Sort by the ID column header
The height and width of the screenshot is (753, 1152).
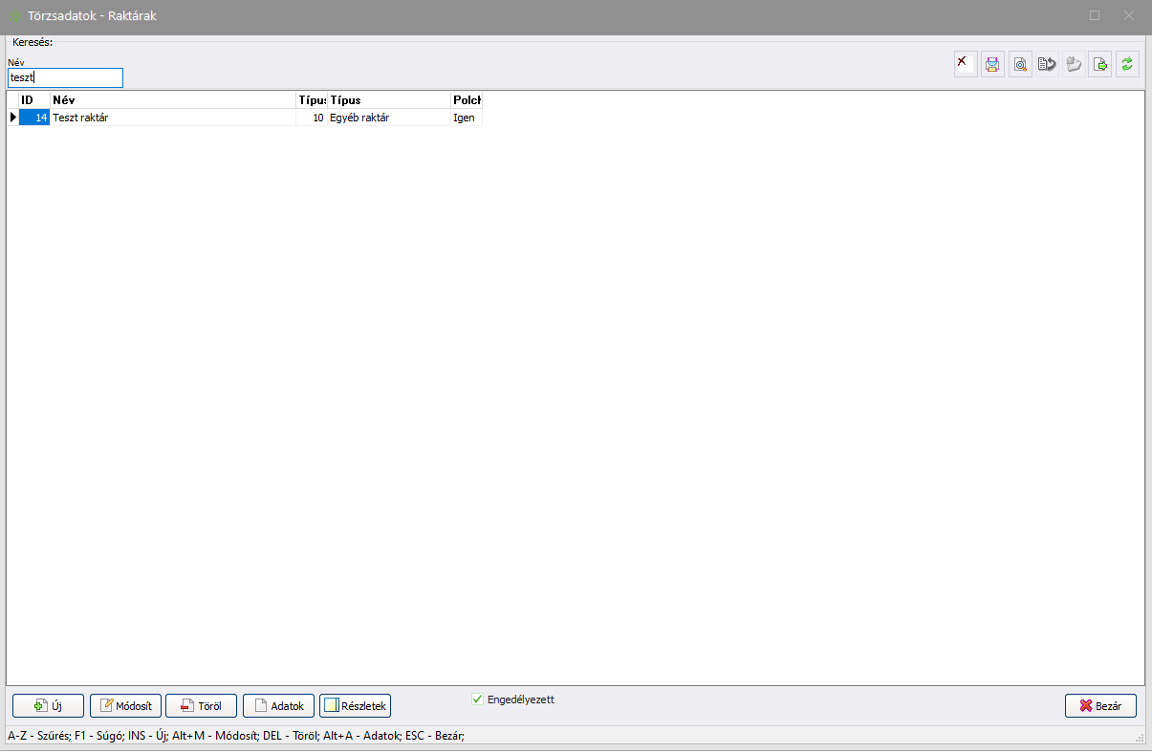point(34,100)
